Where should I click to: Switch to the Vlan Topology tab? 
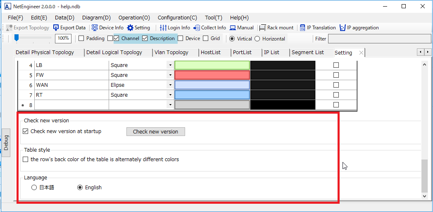[x=171, y=52]
